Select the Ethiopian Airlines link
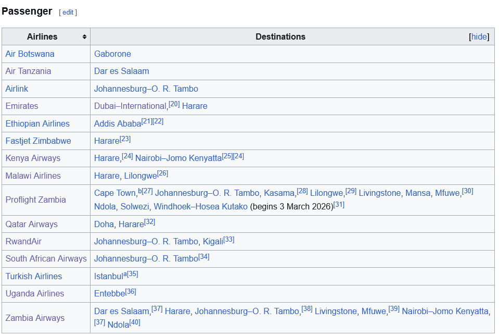 tap(37, 124)
